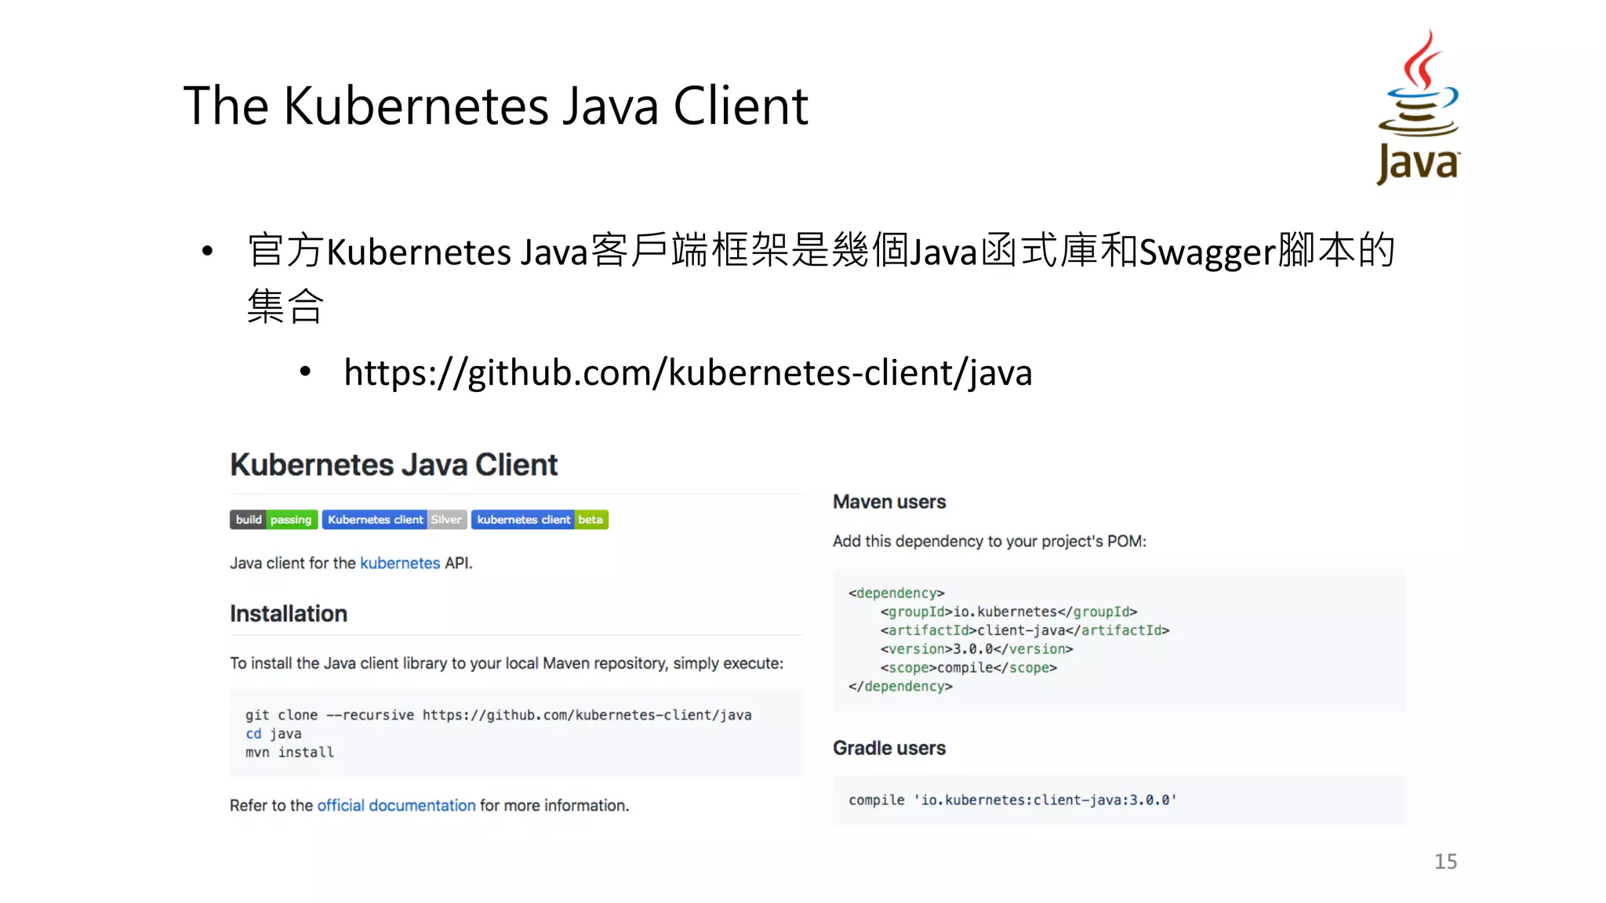This screenshot has height=903, width=1606.
Task: Click the Kubernetes Java Client README heading
Action: pyautogui.click(x=394, y=465)
